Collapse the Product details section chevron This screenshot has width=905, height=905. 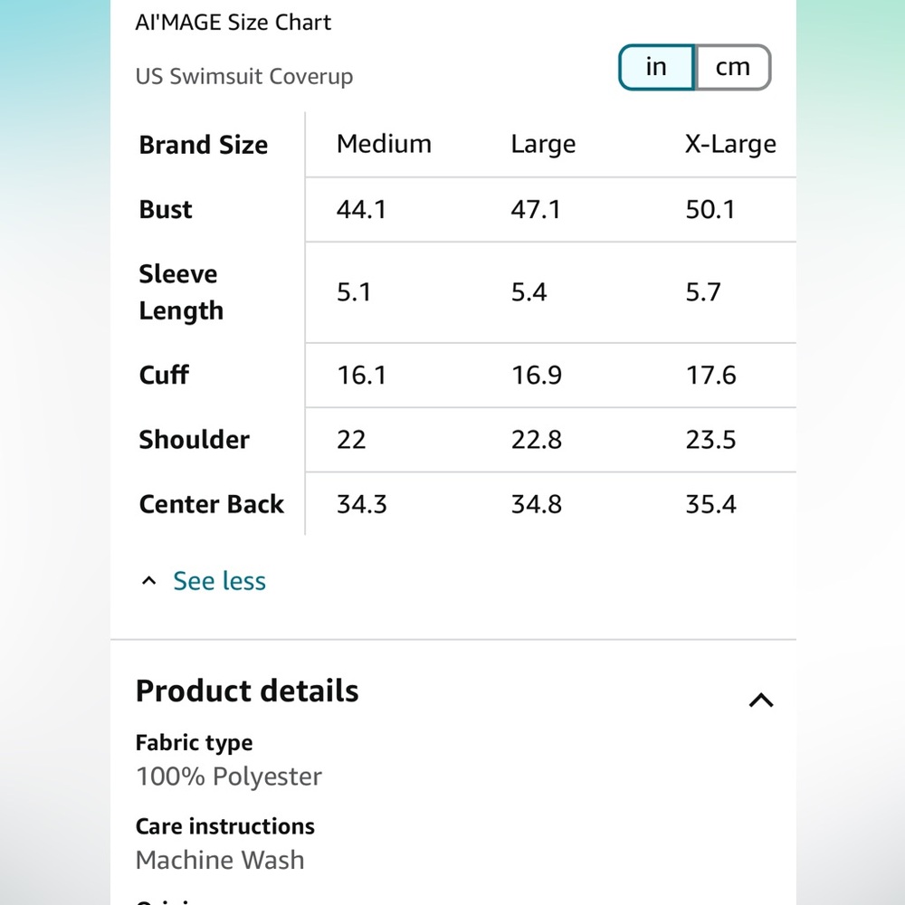tap(761, 700)
